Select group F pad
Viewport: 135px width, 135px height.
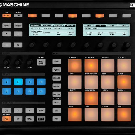pyautogui.click(x=18, y=92)
